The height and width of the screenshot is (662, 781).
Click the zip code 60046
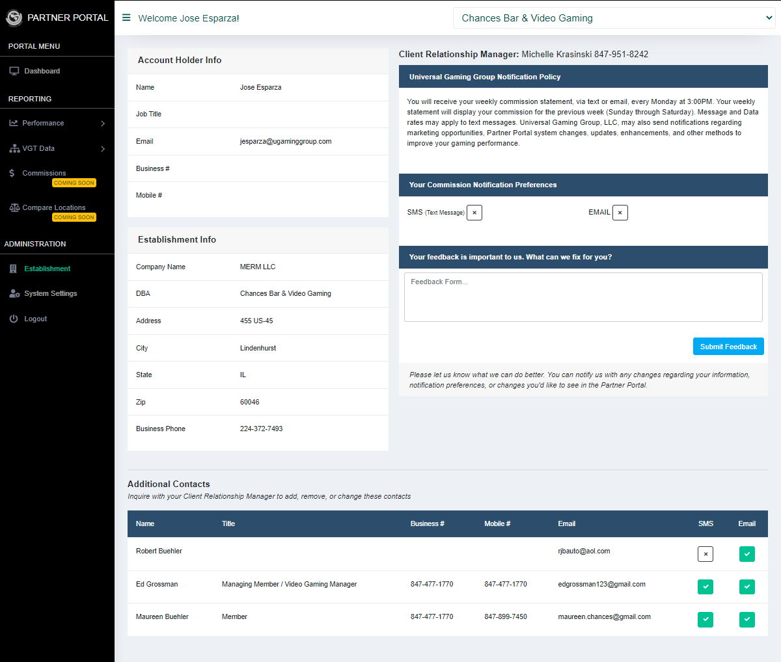250,402
